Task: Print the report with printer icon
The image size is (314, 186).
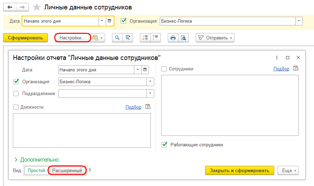Action: 173,38
